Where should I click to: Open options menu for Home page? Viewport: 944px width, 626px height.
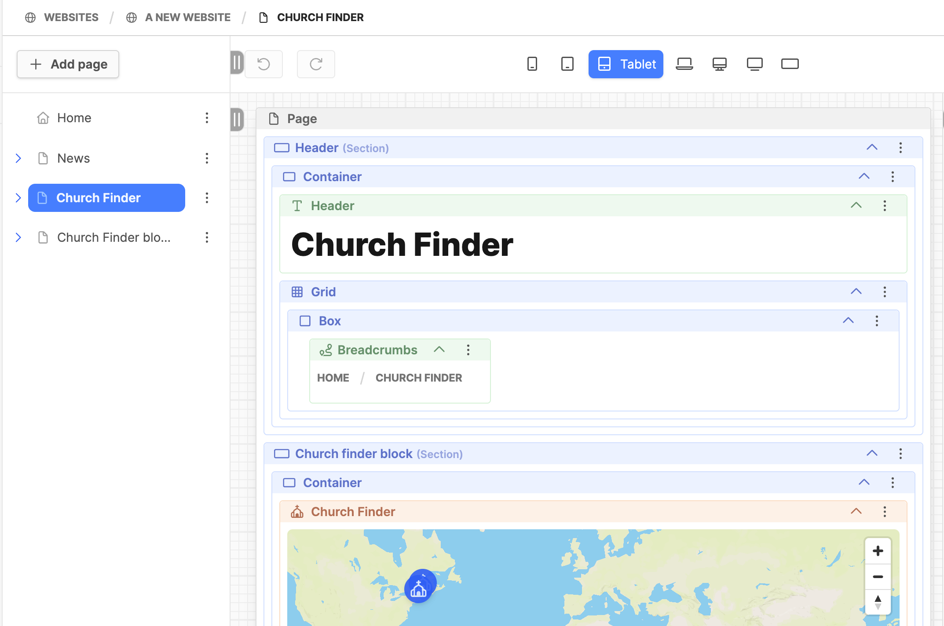point(207,118)
